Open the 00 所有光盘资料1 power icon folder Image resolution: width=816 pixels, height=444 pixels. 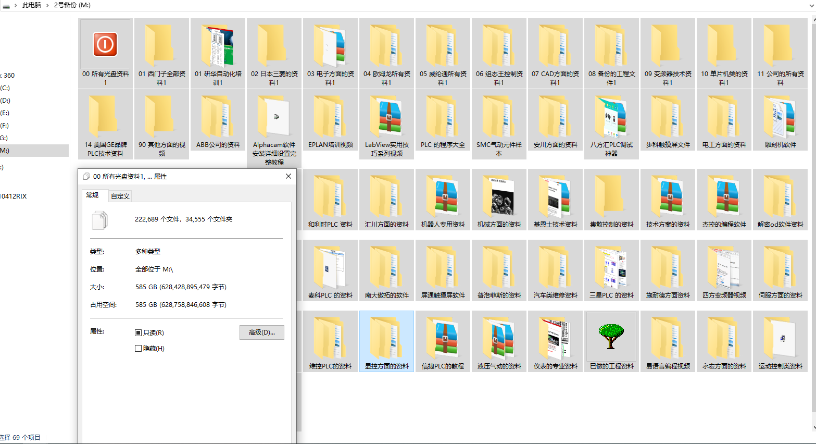[105, 45]
